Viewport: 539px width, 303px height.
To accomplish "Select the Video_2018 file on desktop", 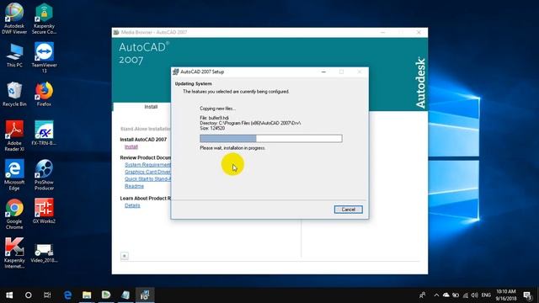I will click(44, 252).
